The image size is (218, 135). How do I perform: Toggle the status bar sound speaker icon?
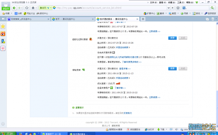point(177,129)
